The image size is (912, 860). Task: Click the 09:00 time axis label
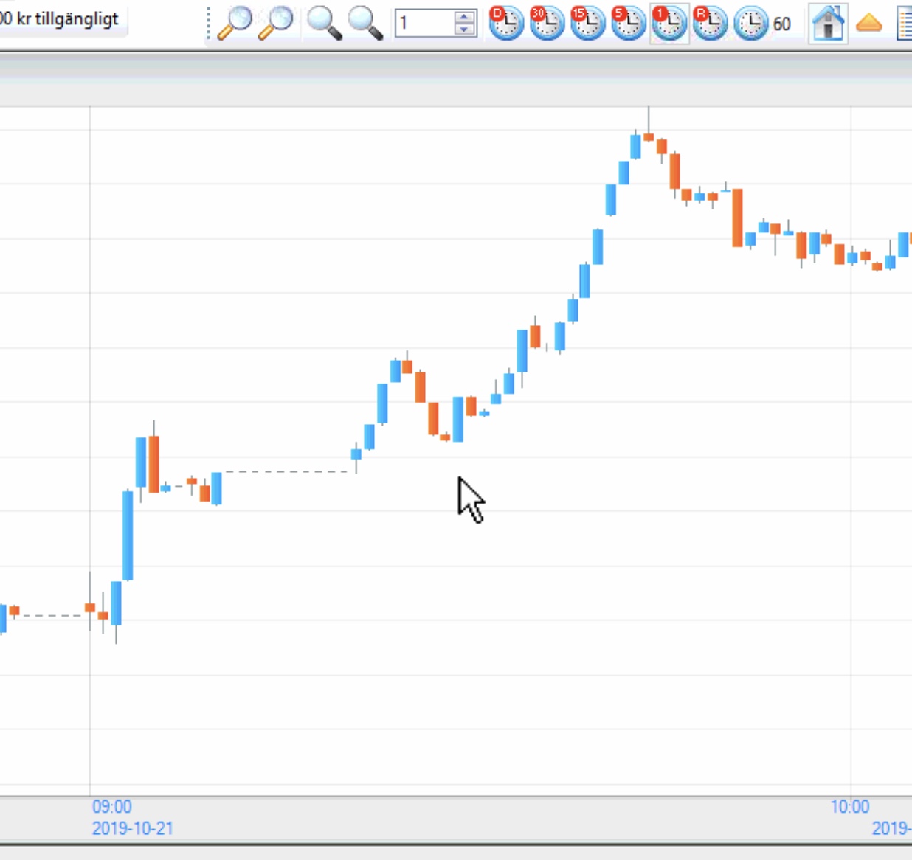[x=112, y=806]
